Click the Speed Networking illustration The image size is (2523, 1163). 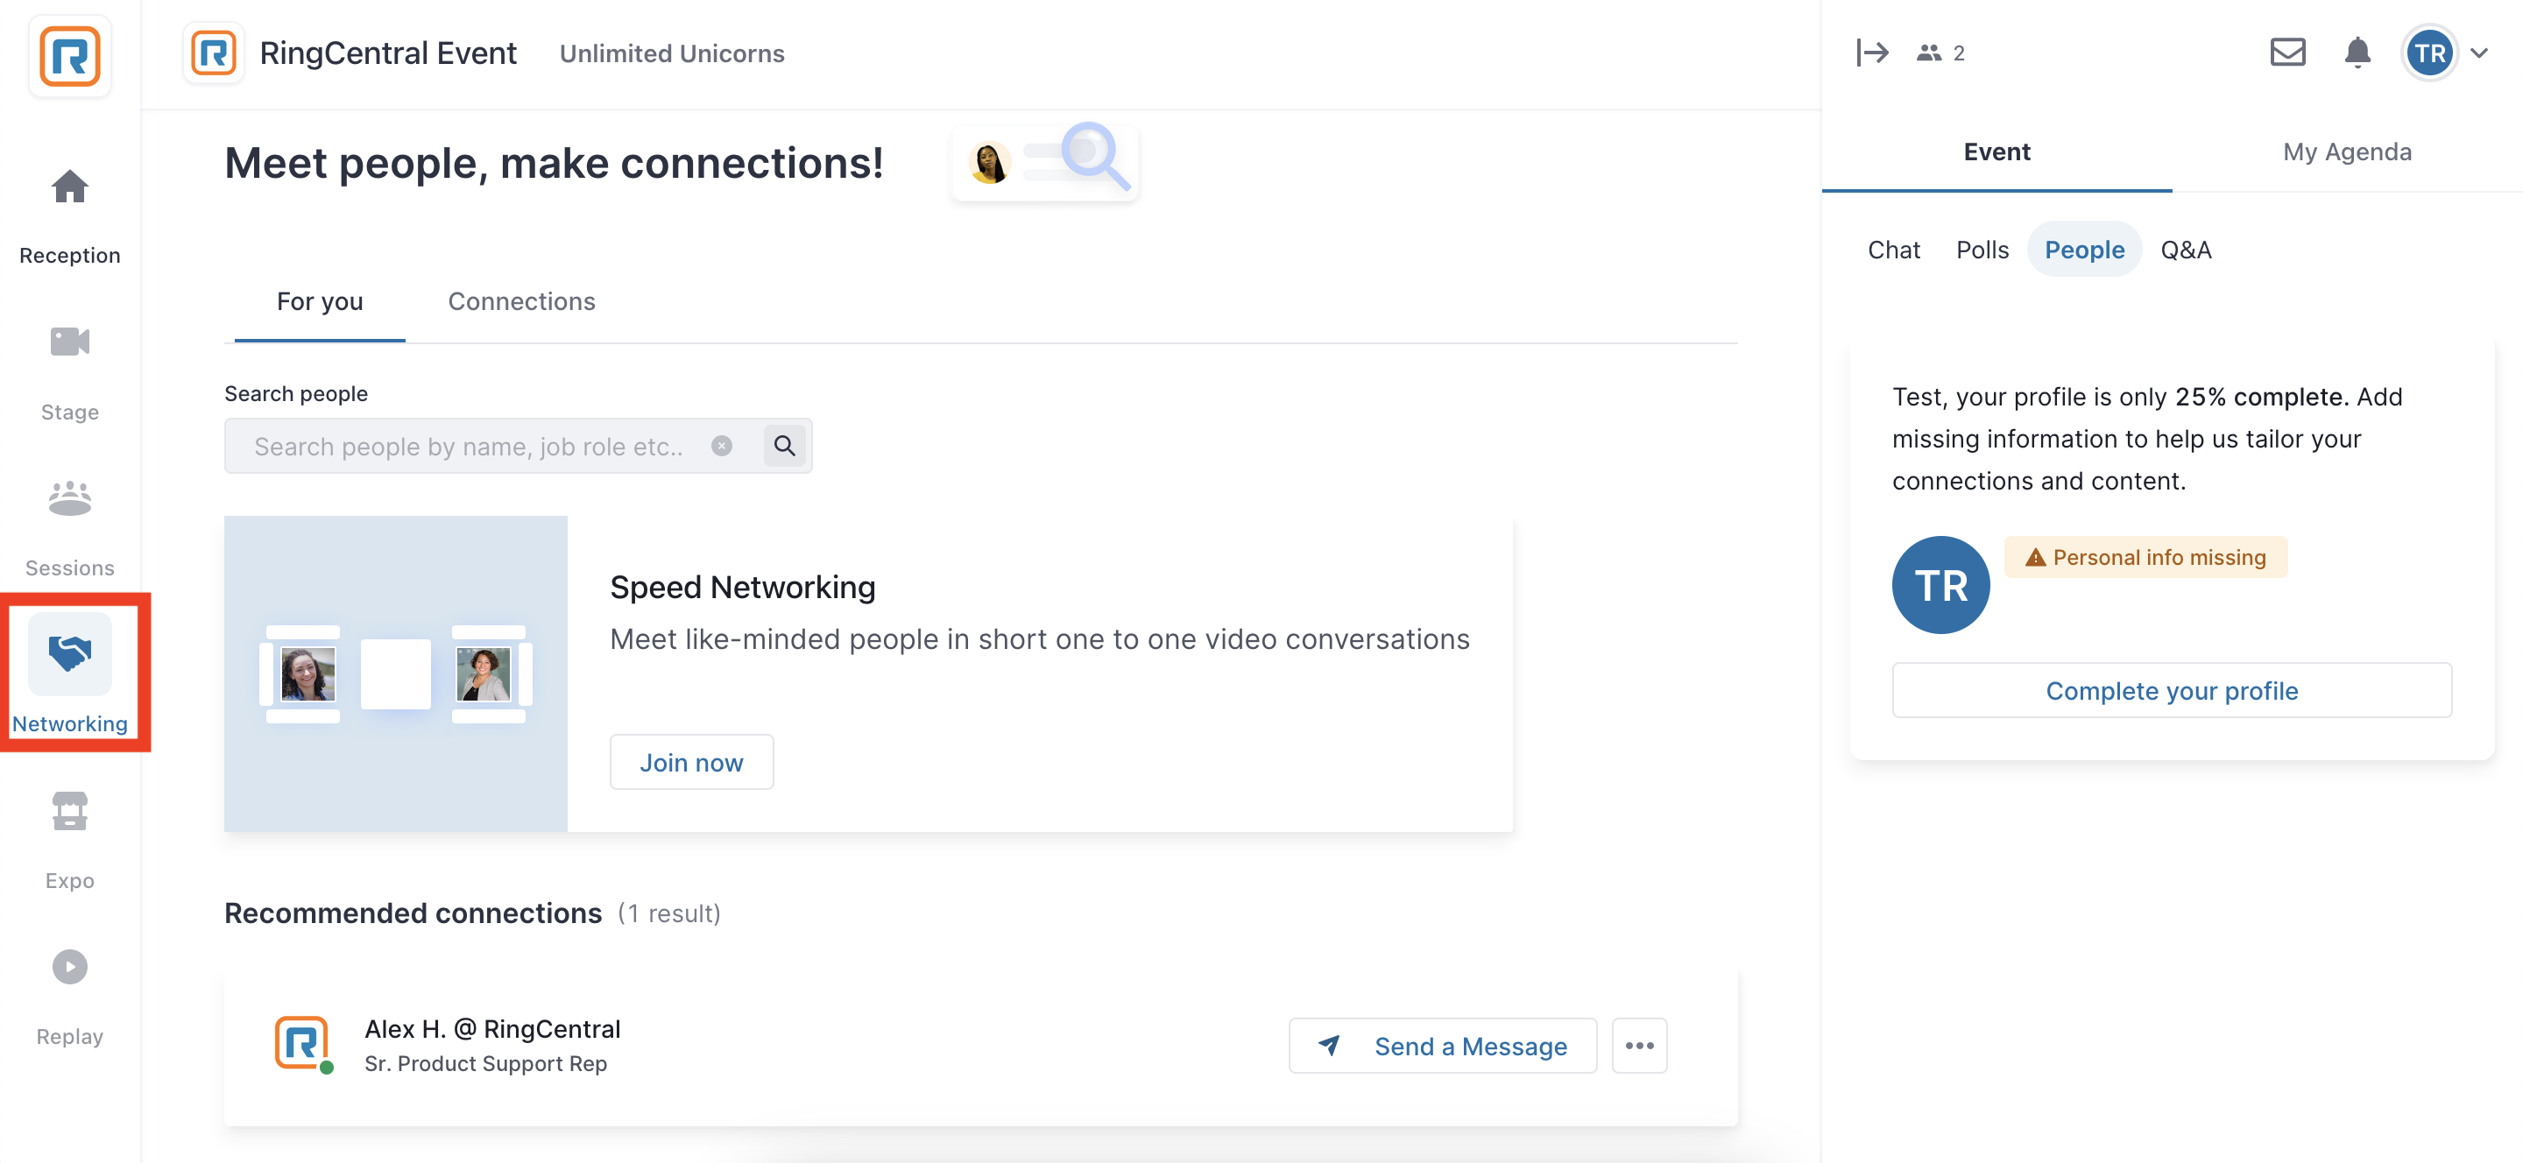click(x=396, y=673)
